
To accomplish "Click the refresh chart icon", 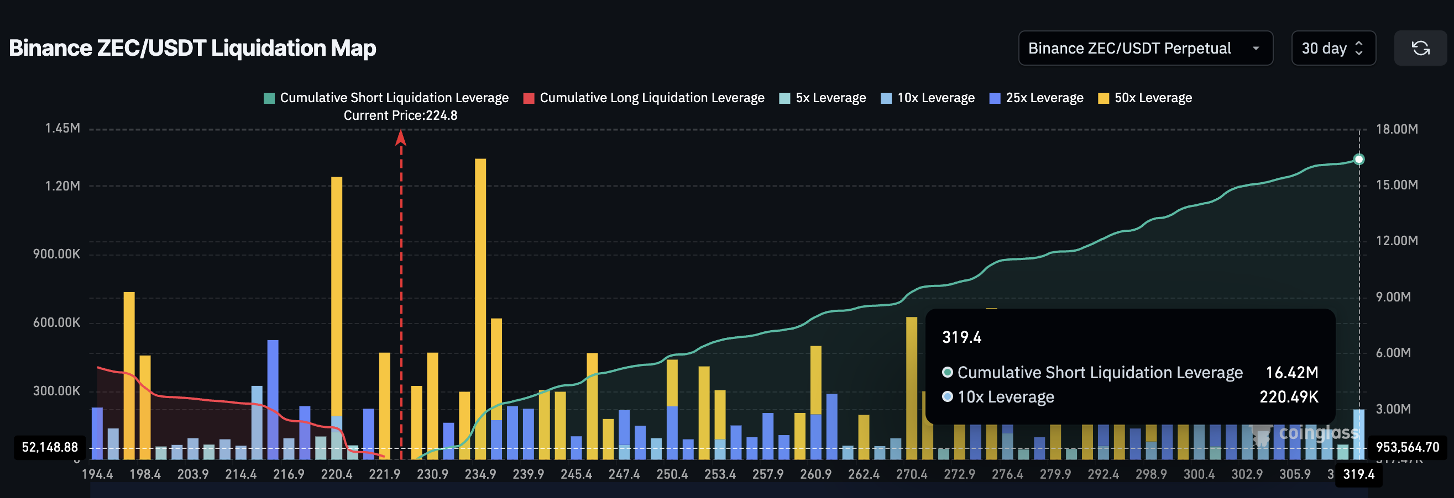I will tap(1420, 48).
